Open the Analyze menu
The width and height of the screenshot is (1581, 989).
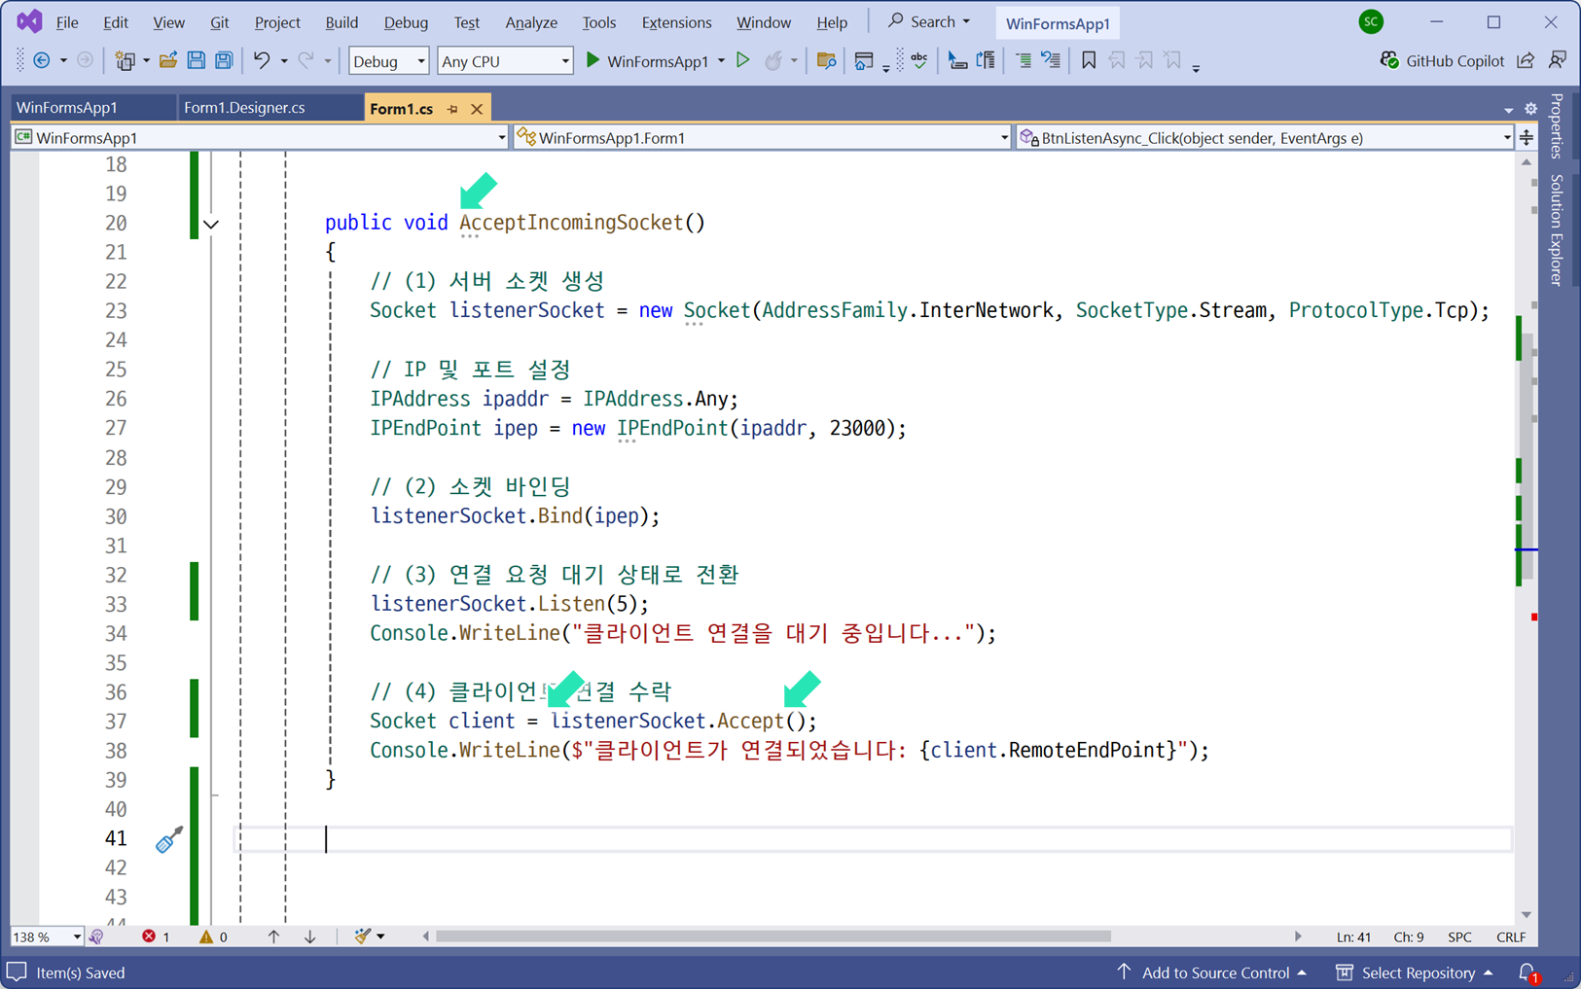(x=531, y=22)
